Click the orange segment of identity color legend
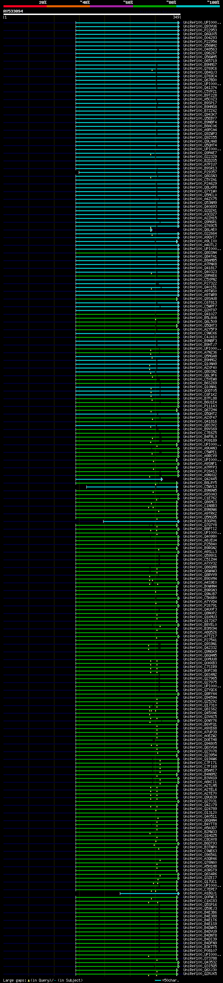This screenshot has width=223, height=983. point(68,7)
